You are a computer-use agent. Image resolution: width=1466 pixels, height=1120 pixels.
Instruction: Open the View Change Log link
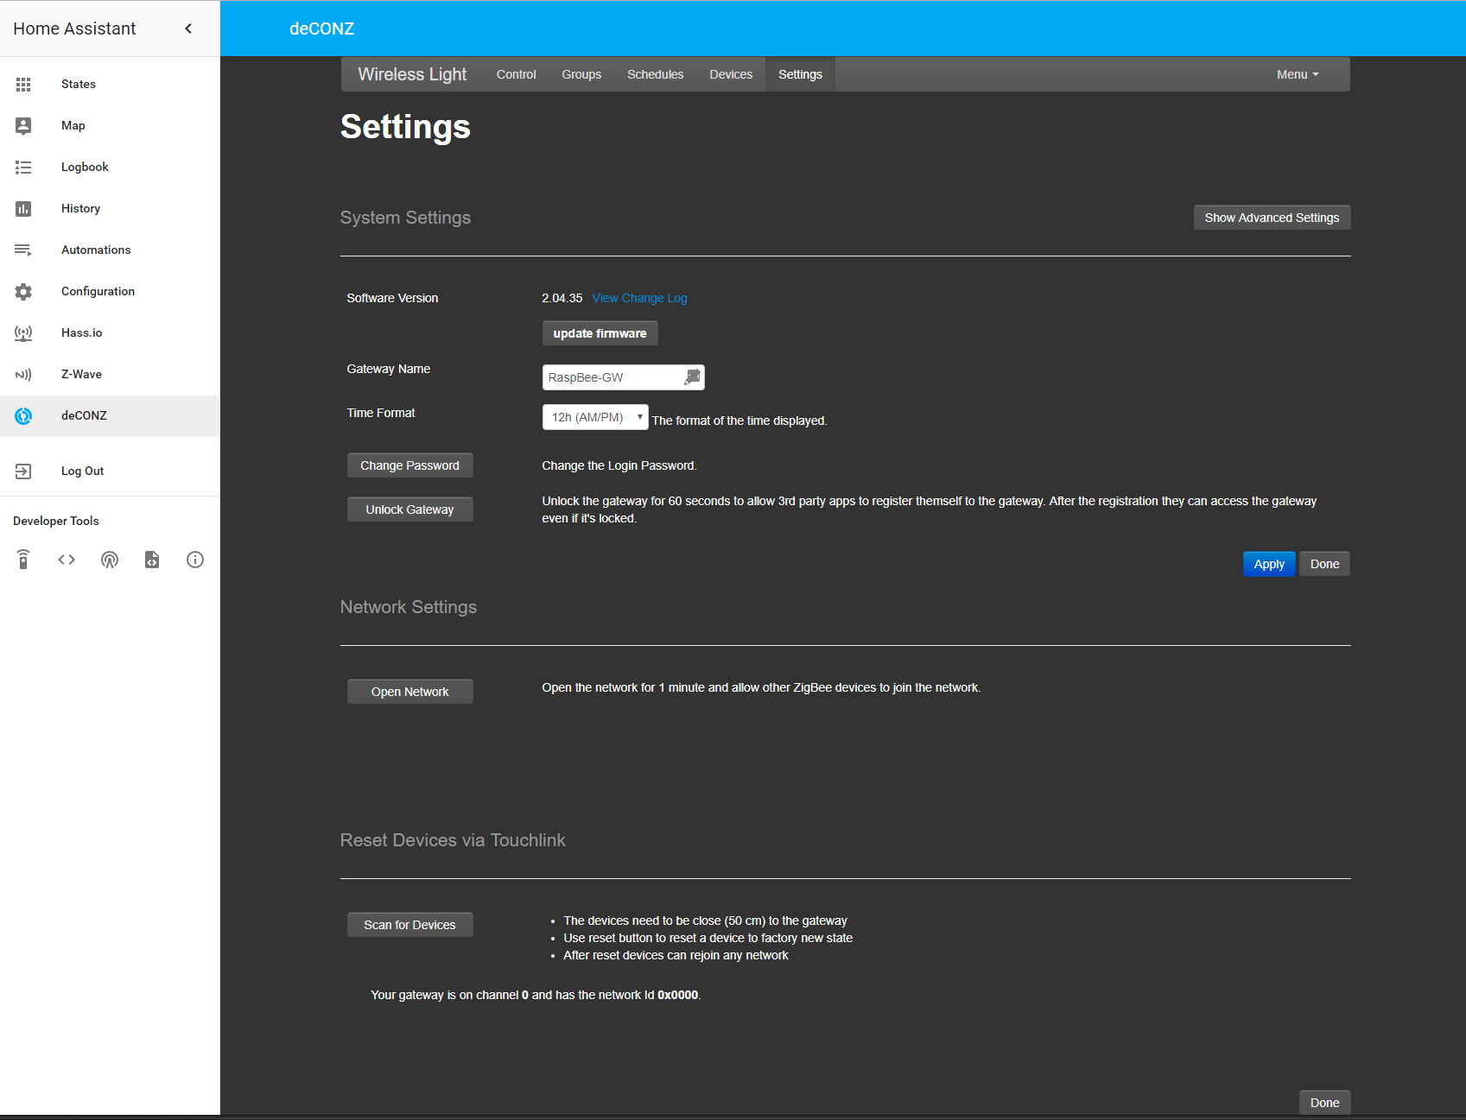[640, 298]
